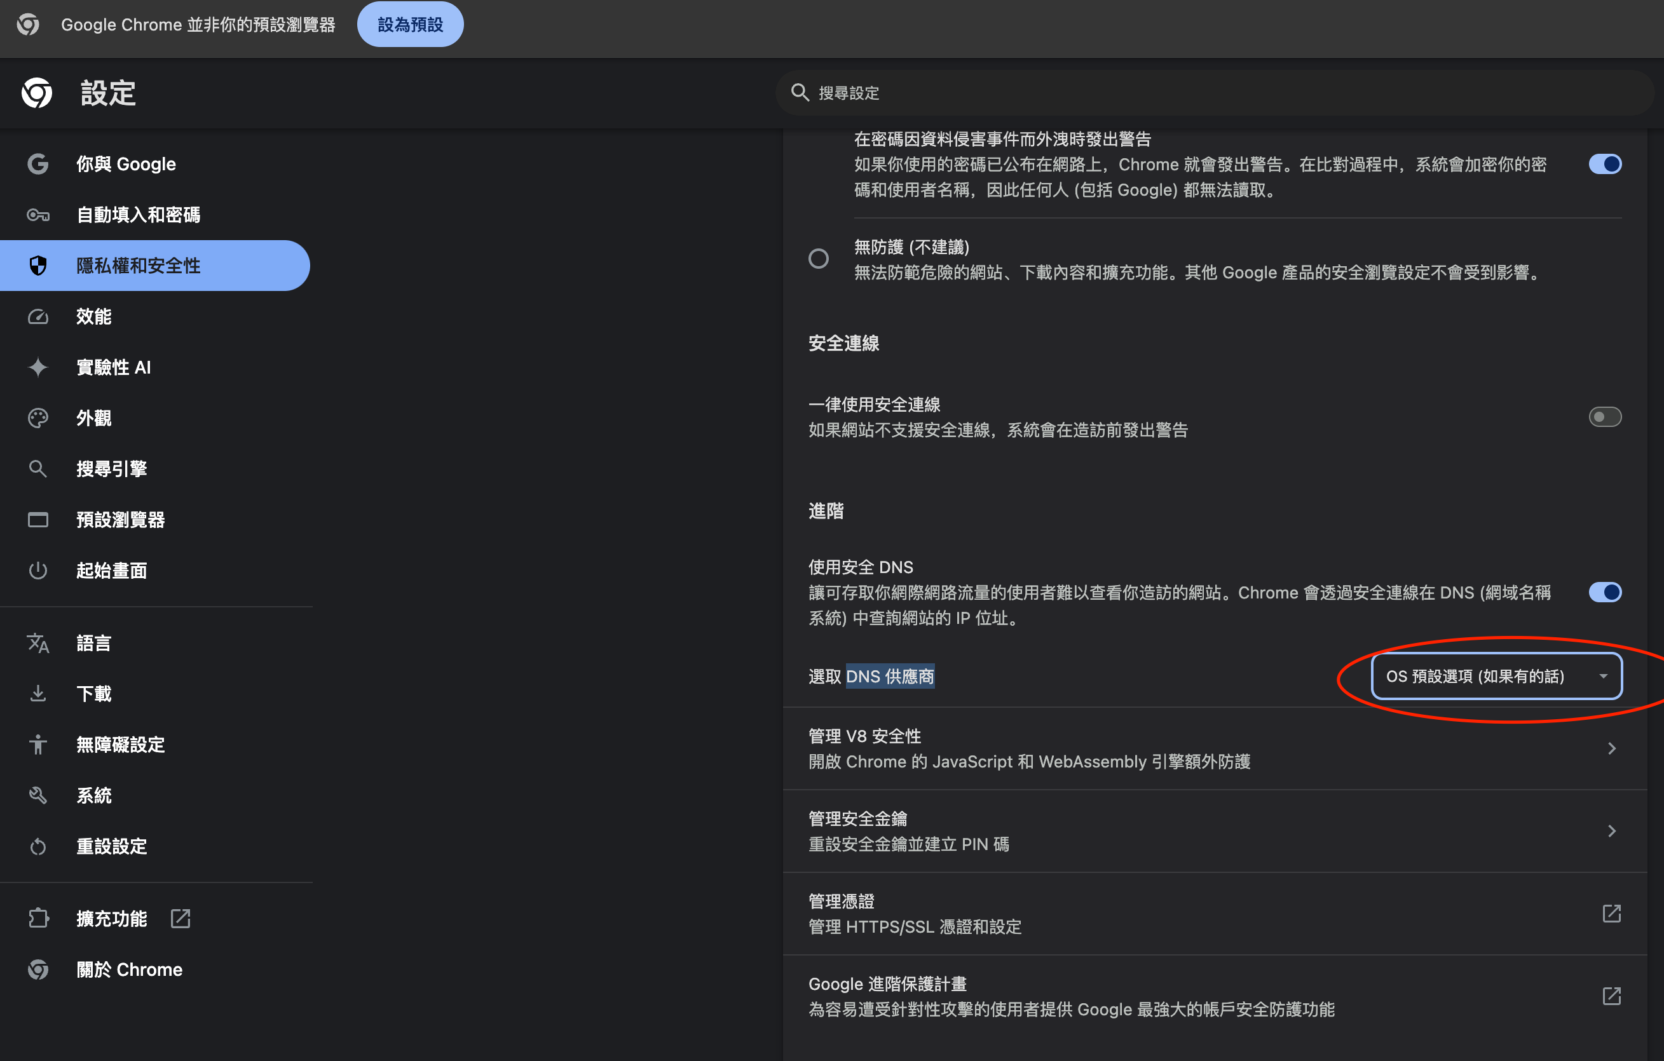The image size is (1664, 1061).
Task: Select 系統 in the sidebar
Action: 155,795
